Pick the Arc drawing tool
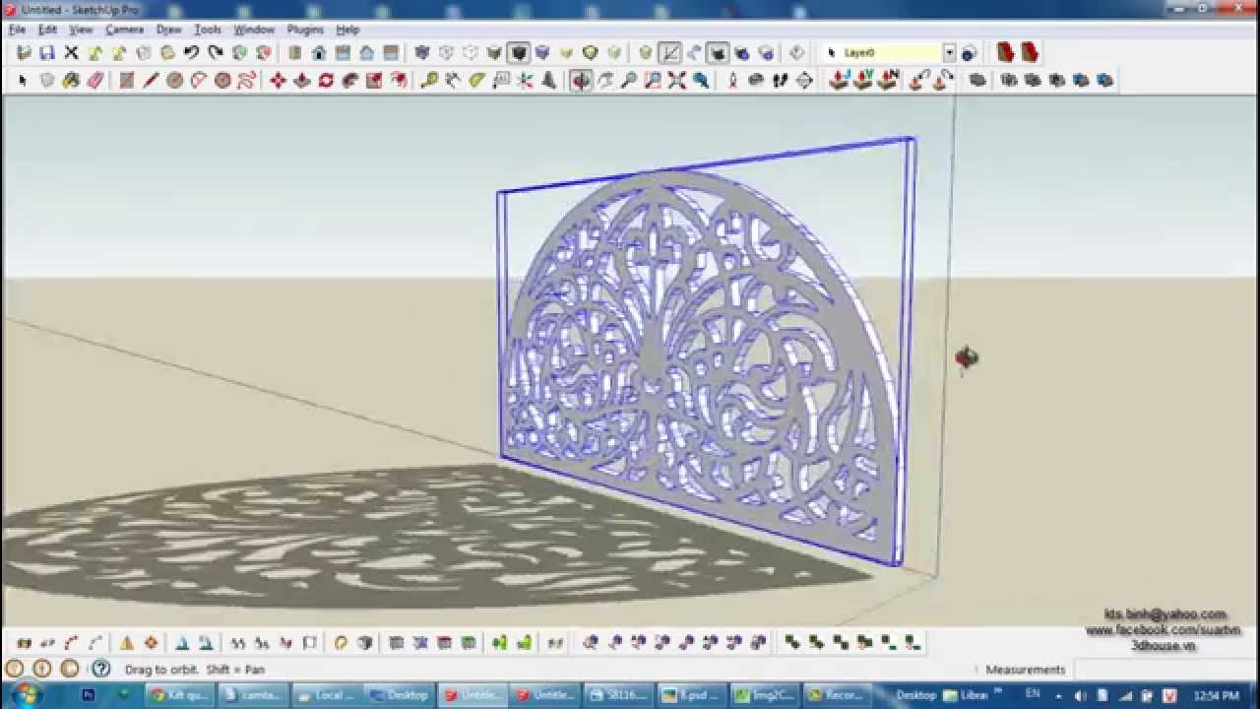Viewport: 1260px width, 709px height. 199,81
